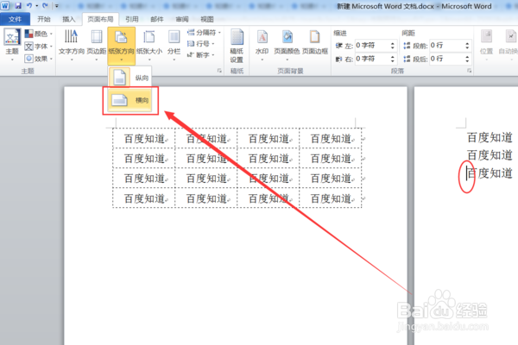This screenshot has width=518, height=345.
Task: Open Watermark (水印) menu
Action: [262, 45]
